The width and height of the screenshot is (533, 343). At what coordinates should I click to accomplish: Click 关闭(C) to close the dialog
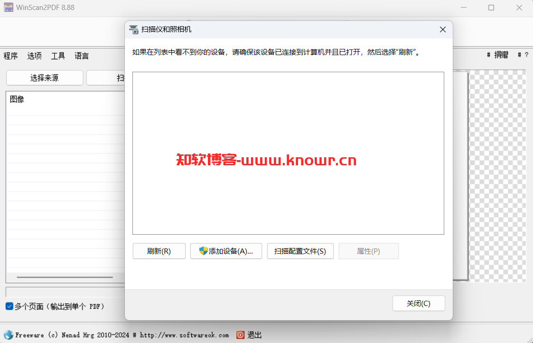[419, 303]
